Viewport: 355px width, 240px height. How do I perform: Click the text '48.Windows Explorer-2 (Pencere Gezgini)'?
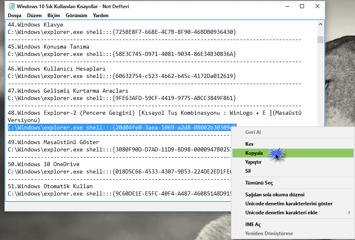(x=71, y=113)
